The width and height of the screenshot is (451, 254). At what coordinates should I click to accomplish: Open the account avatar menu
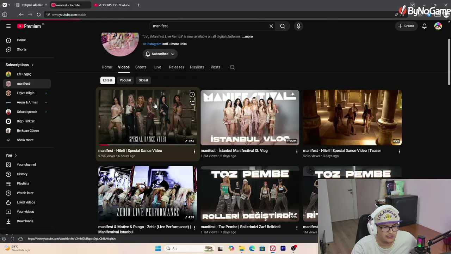[x=438, y=26]
